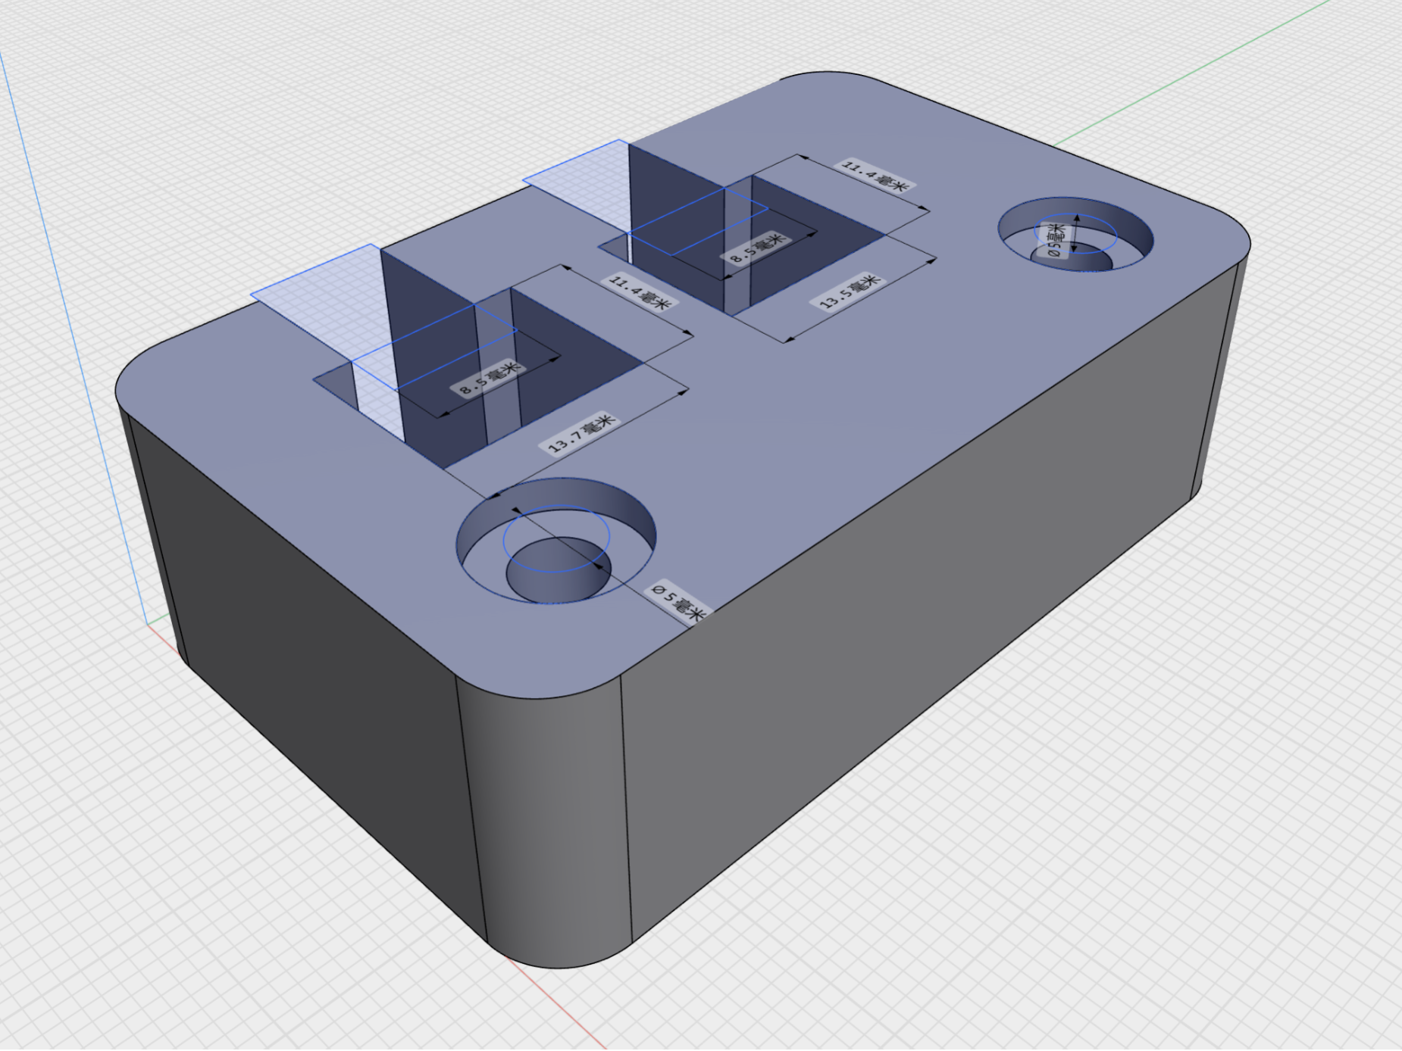The width and height of the screenshot is (1402, 1051).
Task: Select the Ø5毫米 label with the diagonal leader line
Action: coord(678,602)
